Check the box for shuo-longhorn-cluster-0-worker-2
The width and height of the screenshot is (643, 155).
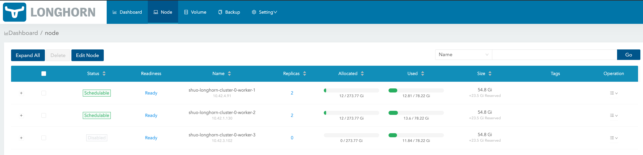coord(44,115)
